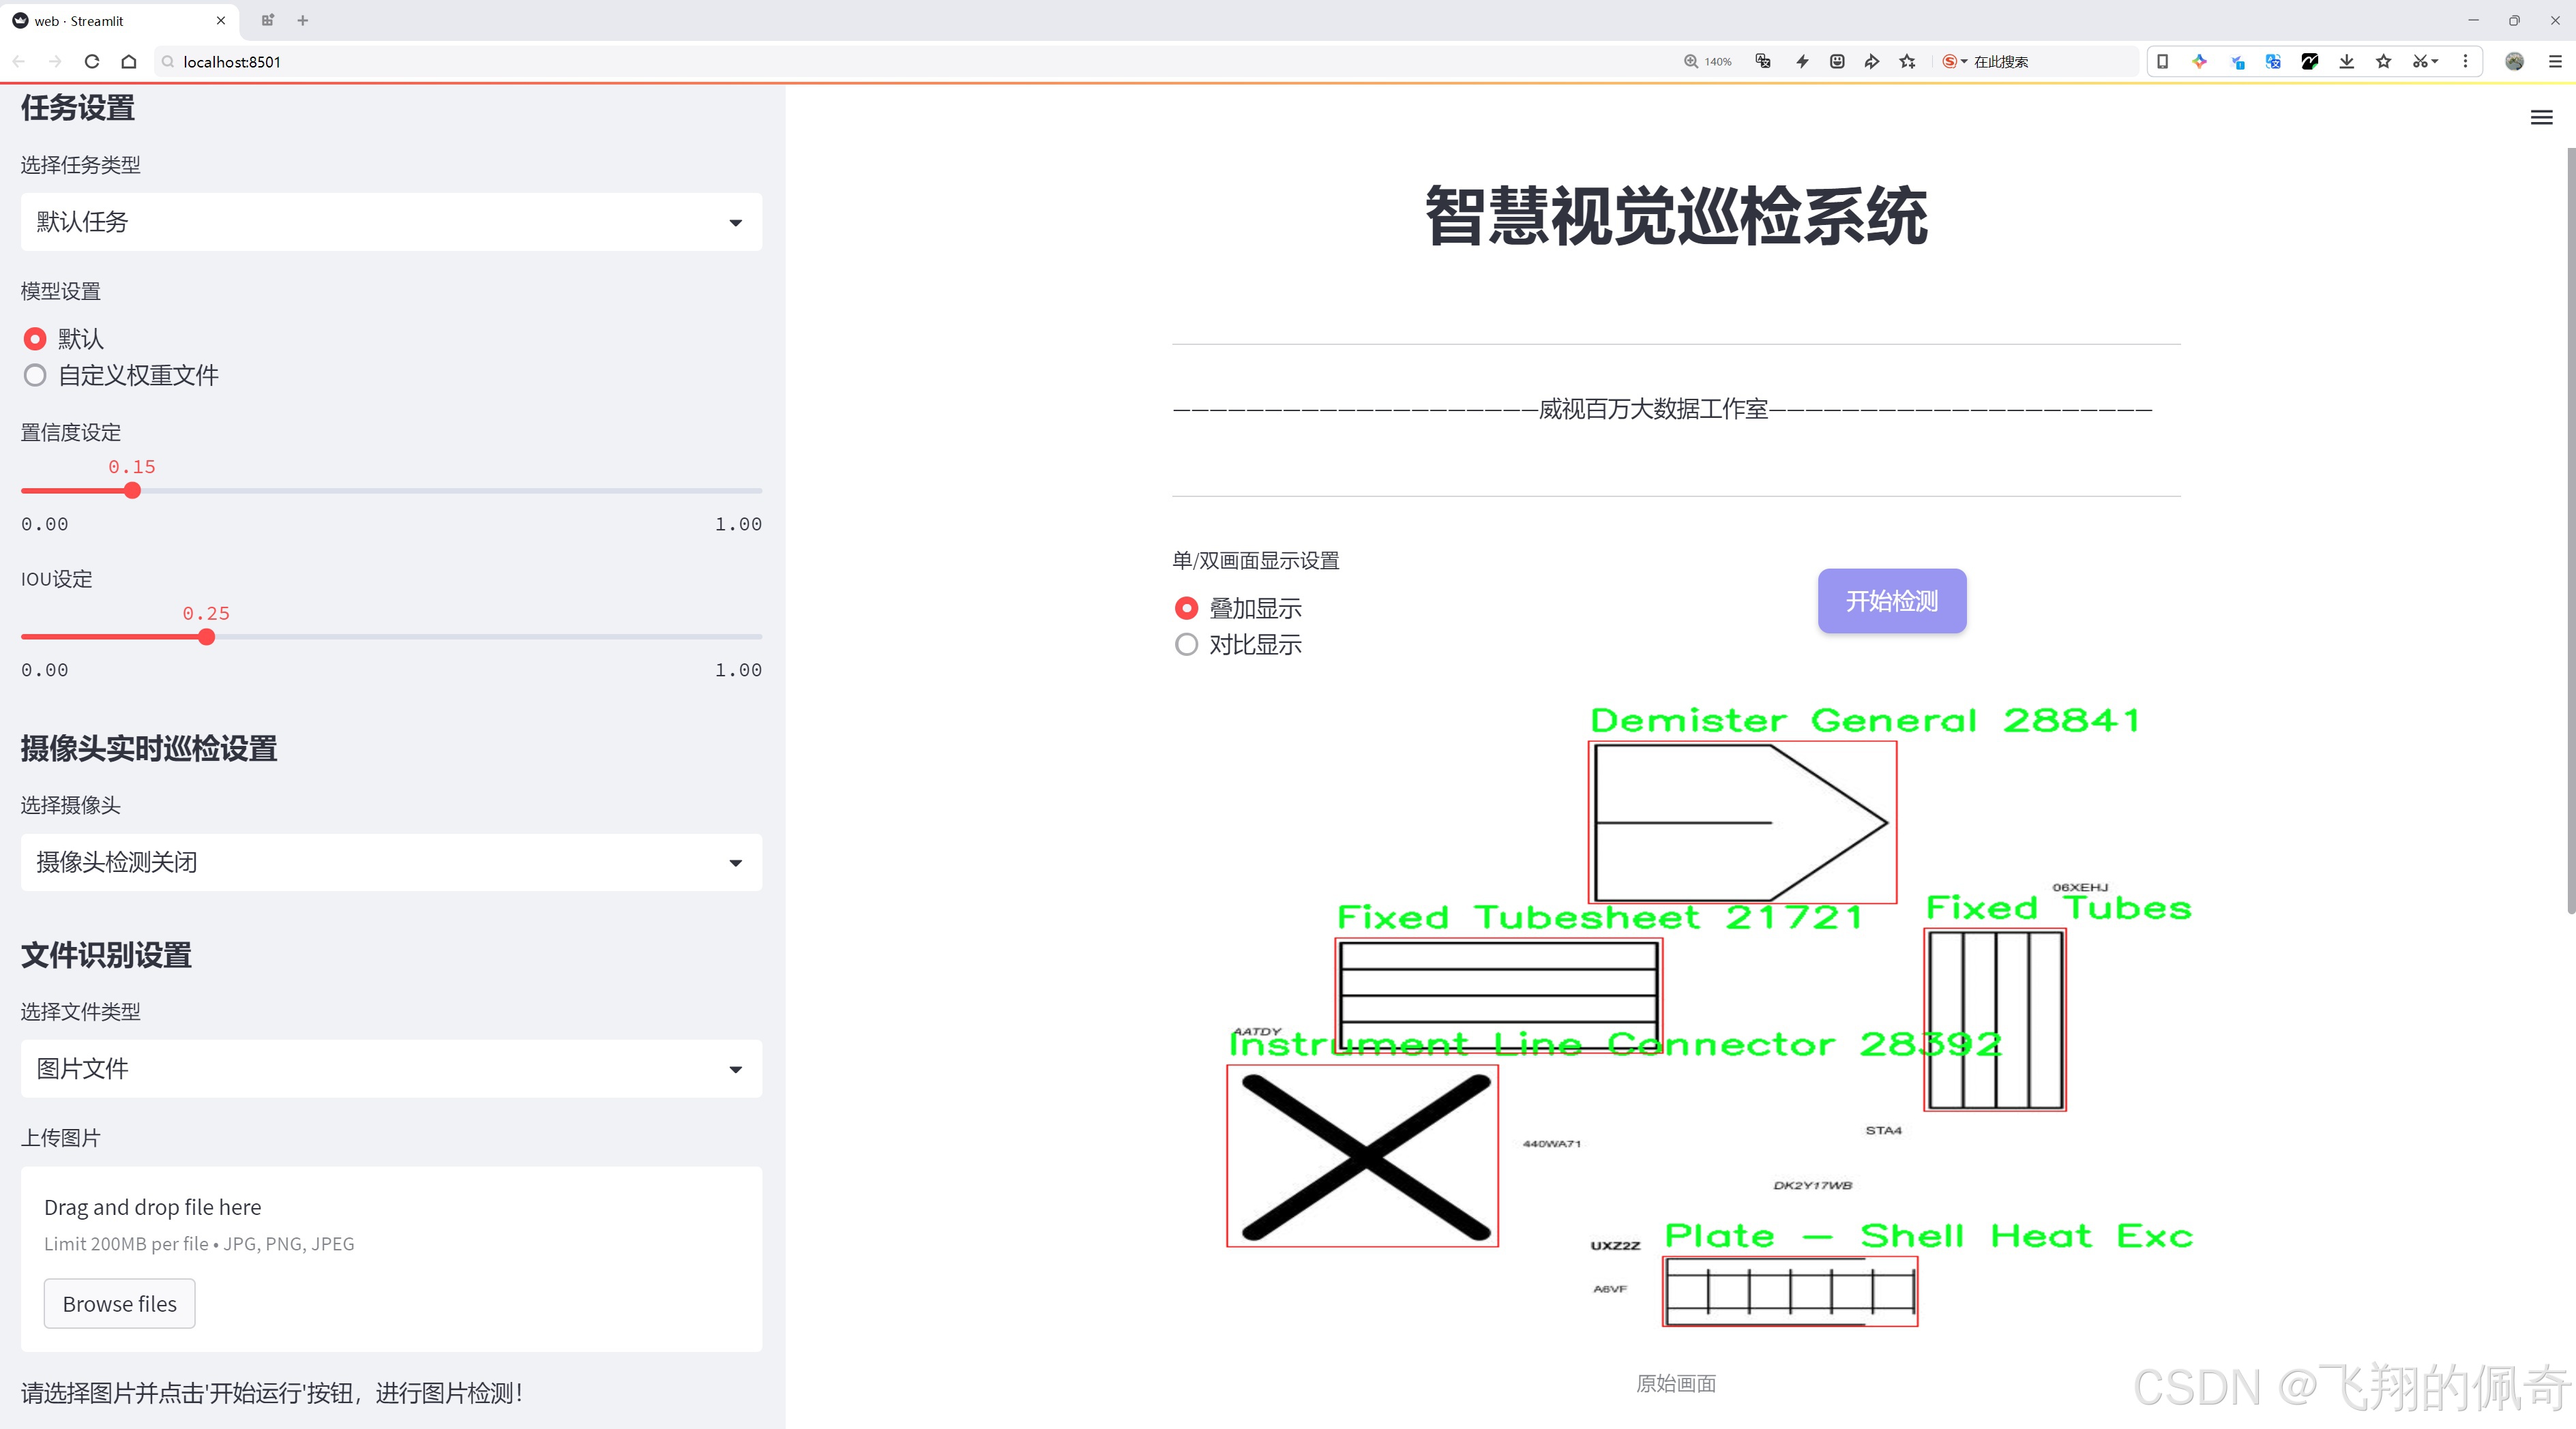2576x1429 pixels.
Task: Open the browser three-dot more menu
Action: pyautogui.click(x=2466, y=61)
